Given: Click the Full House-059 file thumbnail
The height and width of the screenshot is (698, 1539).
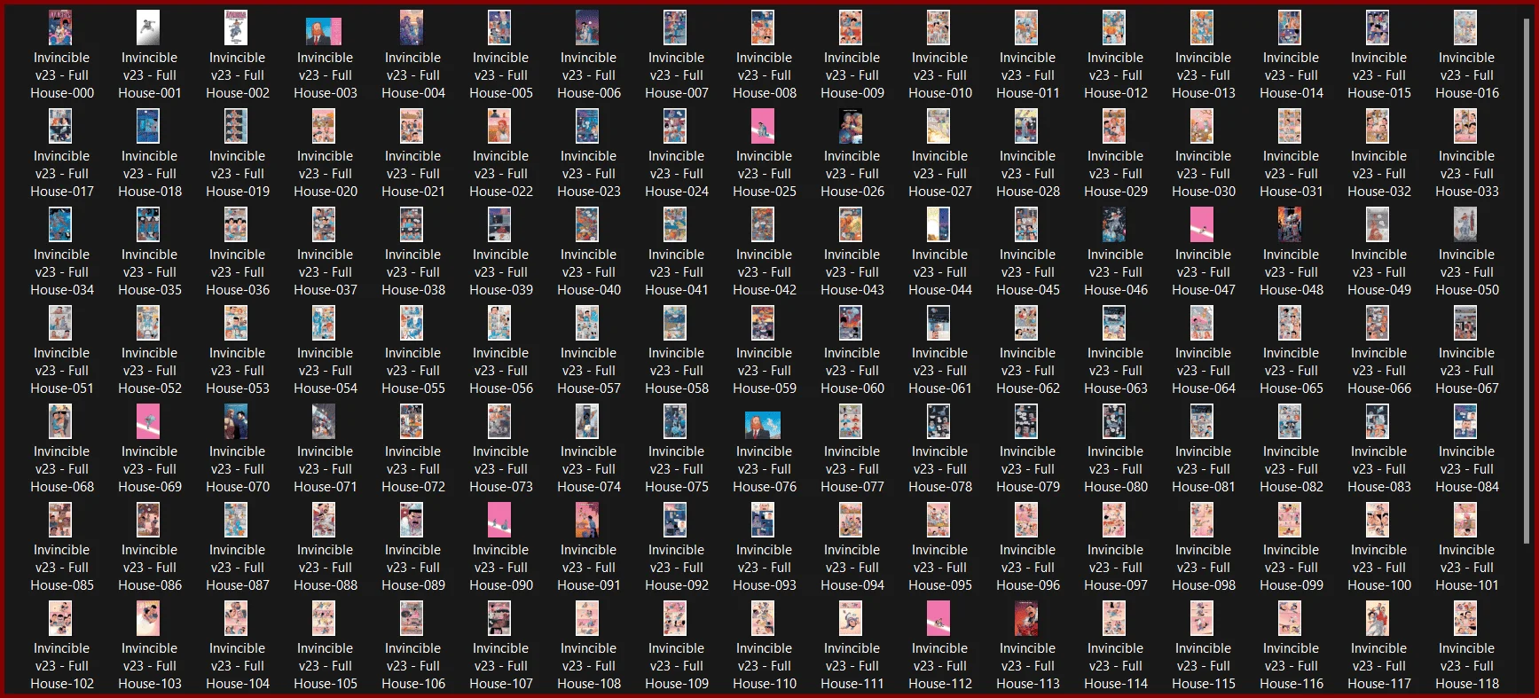Looking at the screenshot, I should click(763, 324).
